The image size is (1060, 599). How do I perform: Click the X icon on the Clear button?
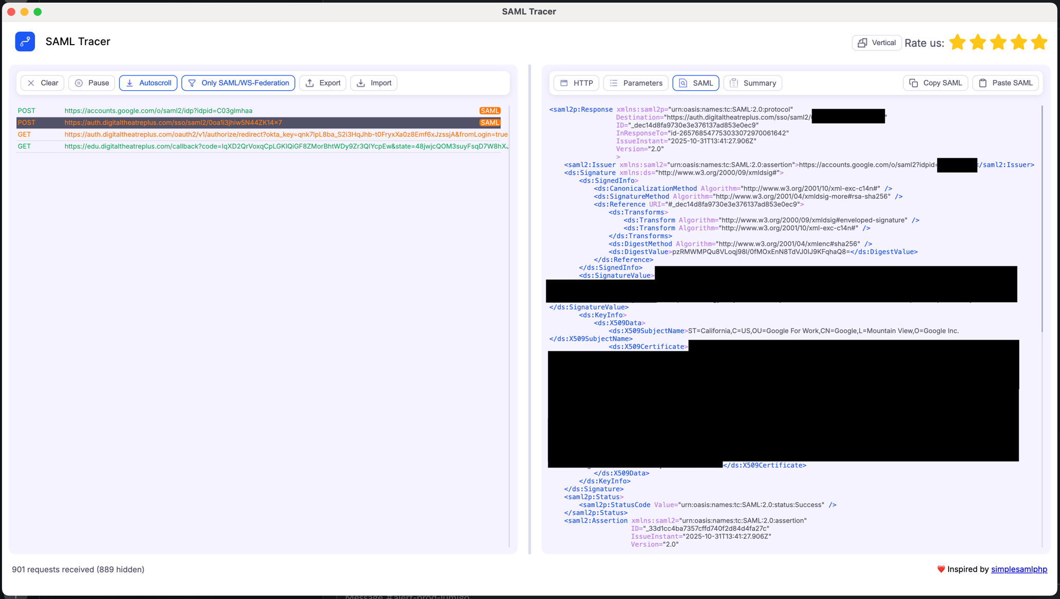(31, 83)
